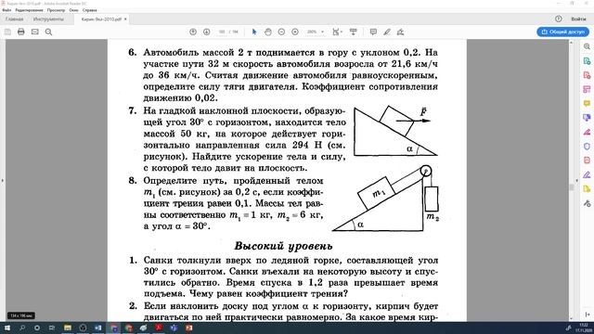Open the Combine Files tool in the right panel

click(x=587, y=118)
